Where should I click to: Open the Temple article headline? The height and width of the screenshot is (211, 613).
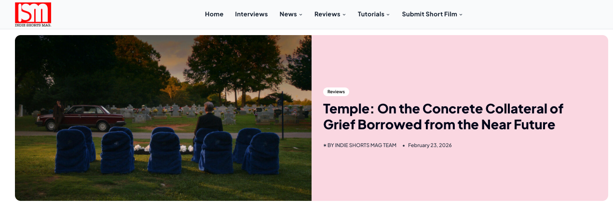[443, 117]
